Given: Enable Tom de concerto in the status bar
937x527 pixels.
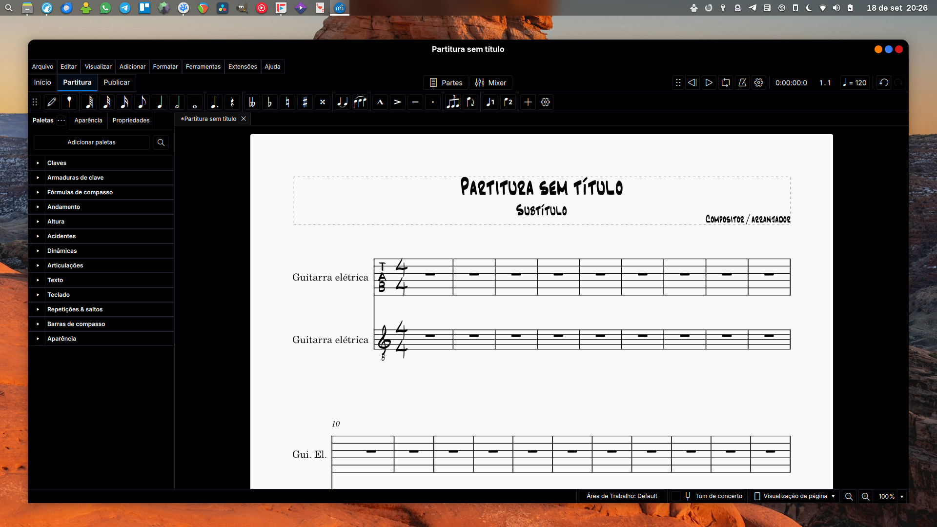Looking at the screenshot, I should click(676, 496).
